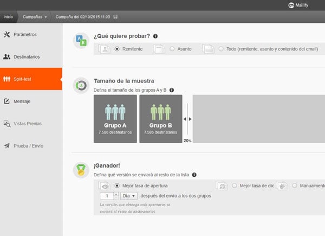
Task: Click the Ganador medal icon
Action: coord(81,170)
